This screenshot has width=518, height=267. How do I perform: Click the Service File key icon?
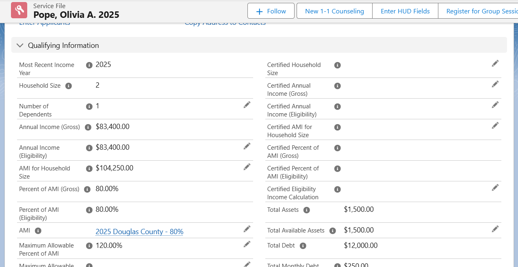pyautogui.click(x=19, y=11)
